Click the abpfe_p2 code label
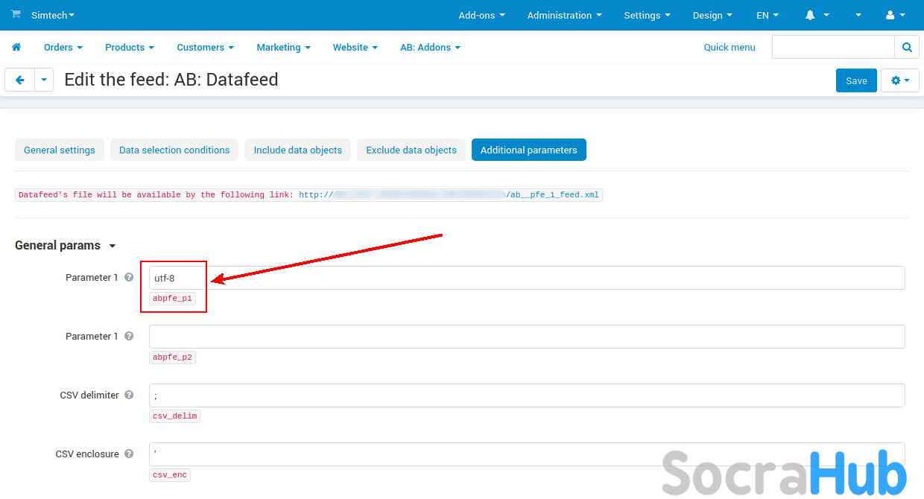The image size is (924, 499). click(x=172, y=357)
